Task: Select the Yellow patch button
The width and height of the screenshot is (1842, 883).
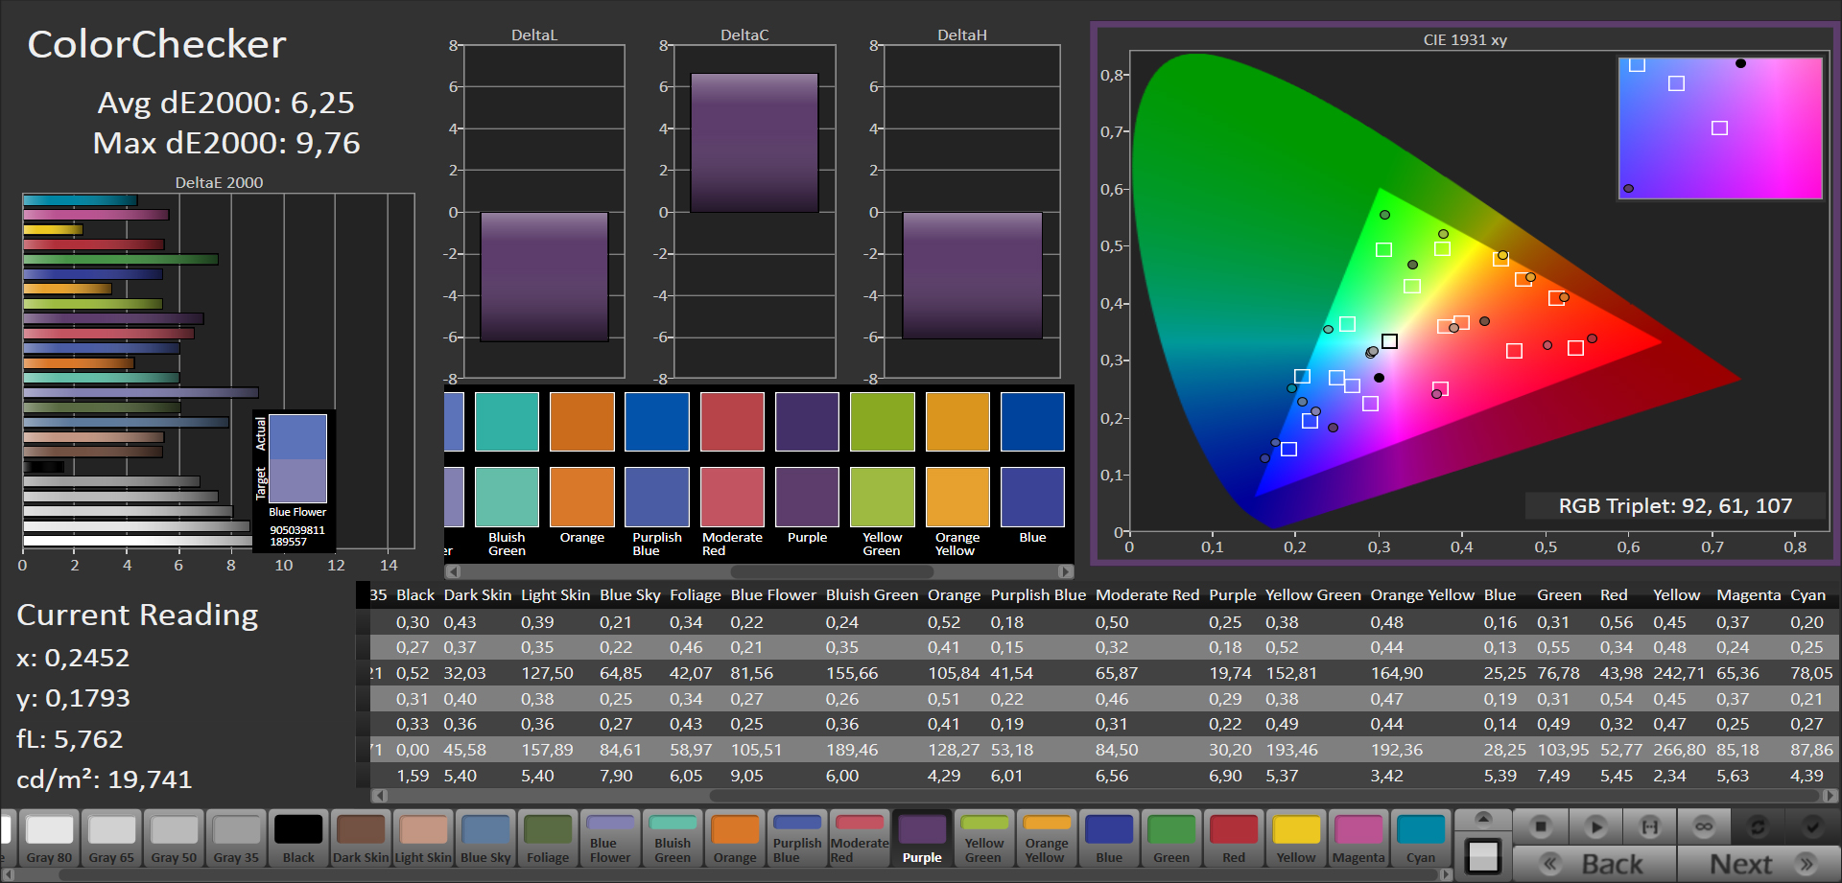Action: pyautogui.click(x=1296, y=839)
